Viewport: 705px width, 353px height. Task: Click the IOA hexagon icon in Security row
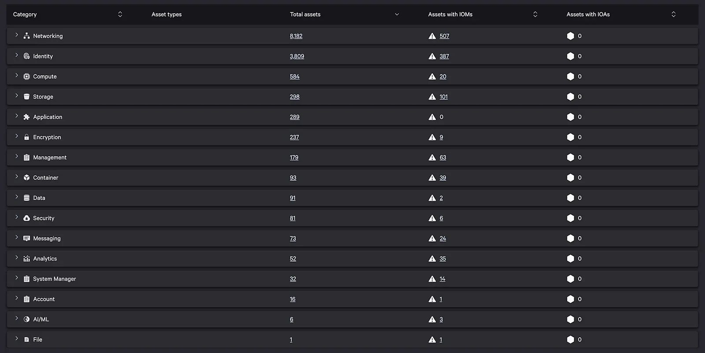(570, 218)
